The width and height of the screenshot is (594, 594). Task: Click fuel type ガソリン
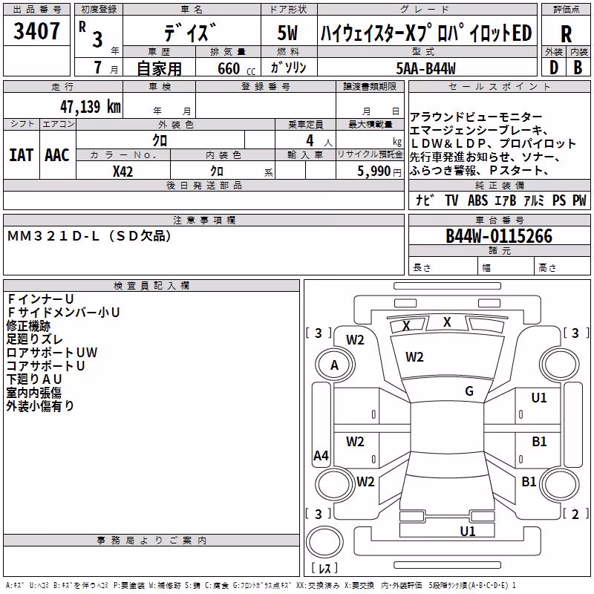(288, 68)
